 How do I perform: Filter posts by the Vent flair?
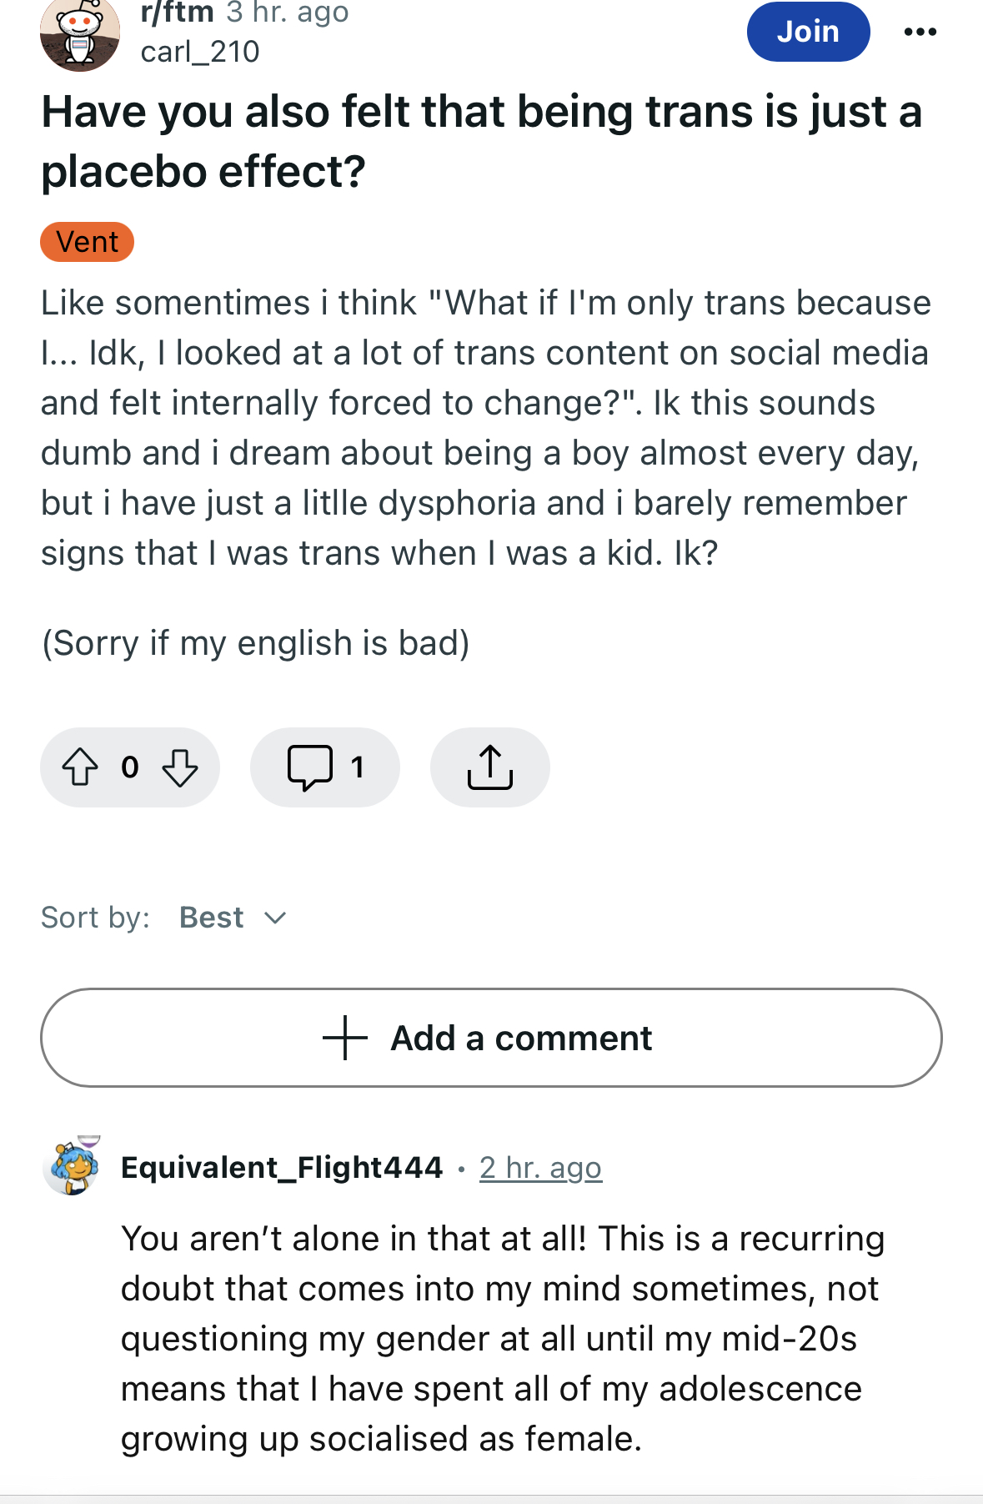(x=87, y=242)
